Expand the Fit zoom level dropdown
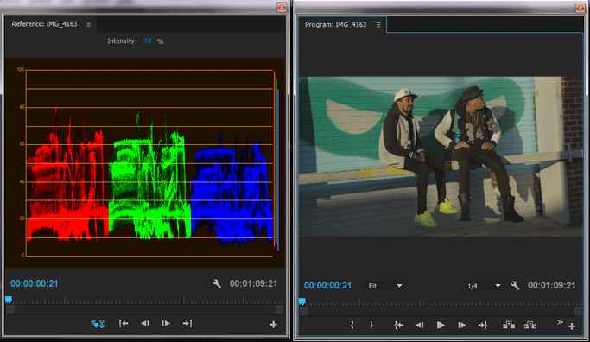The width and height of the screenshot is (590, 342). [x=385, y=286]
